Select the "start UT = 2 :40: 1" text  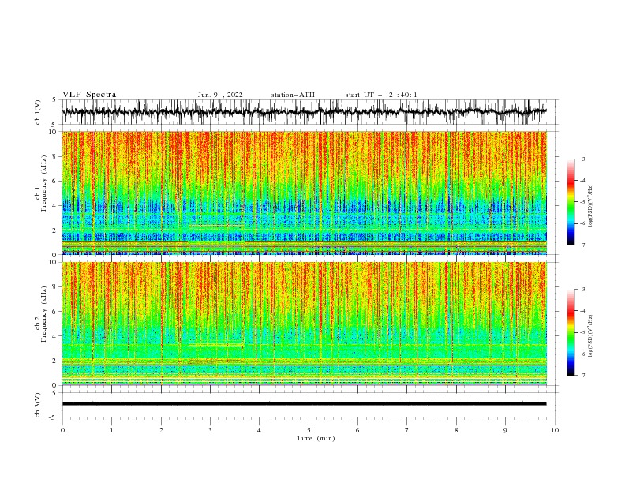click(x=381, y=95)
